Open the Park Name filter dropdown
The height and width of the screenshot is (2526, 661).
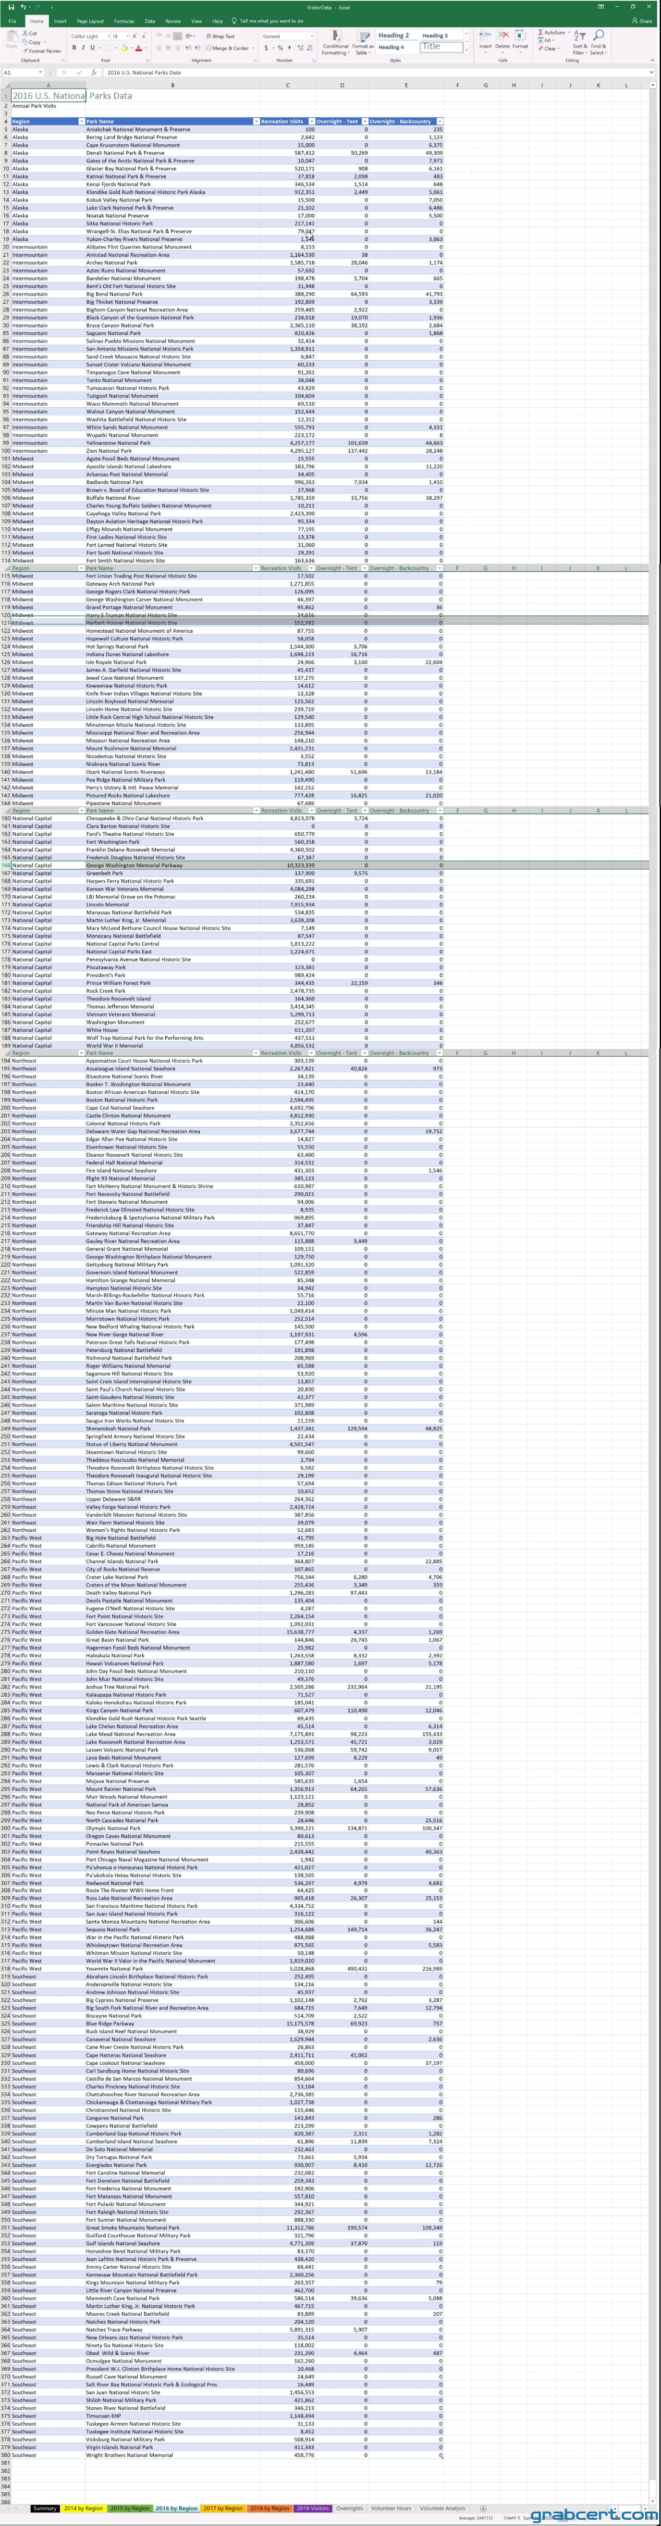tap(257, 122)
